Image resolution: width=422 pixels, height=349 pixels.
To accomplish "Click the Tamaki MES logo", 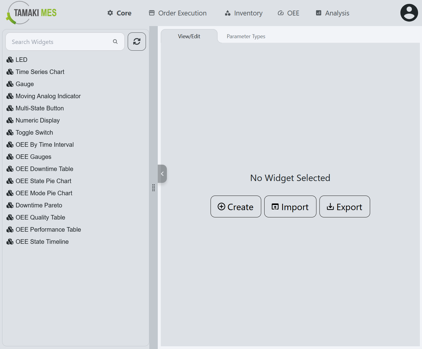I will coord(32,13).
